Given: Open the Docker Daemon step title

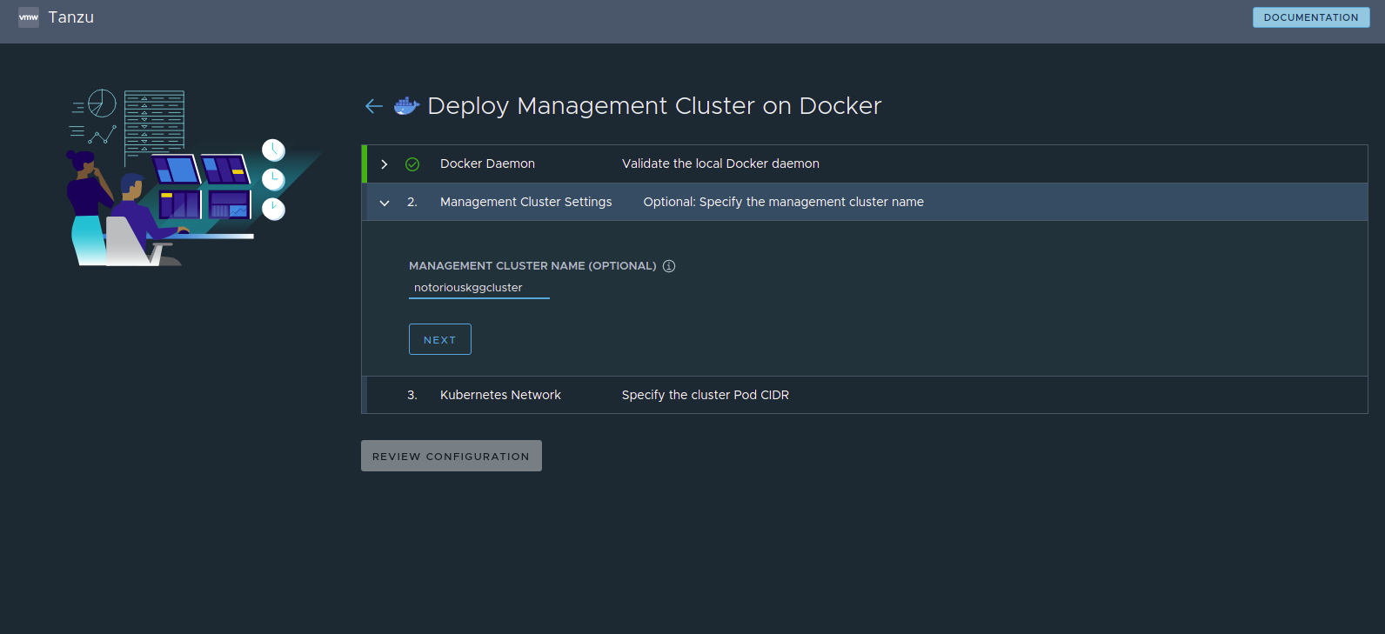Looking at the screenshot, I should [487, 164].
